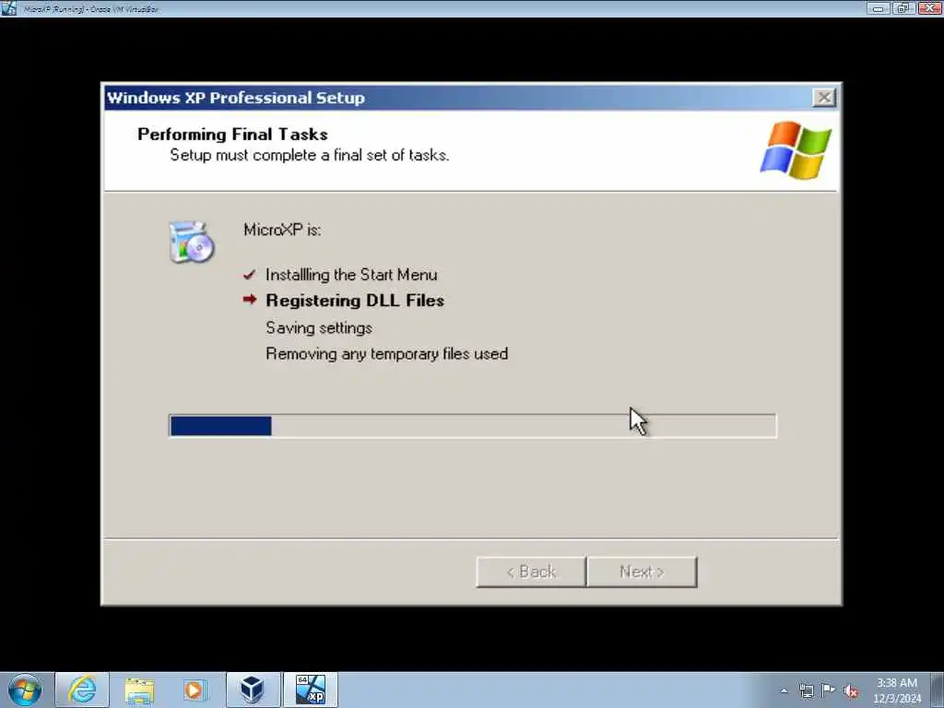Click "Saving settings" text
Image resolution: width=944 pixels, height=708 pixels.
[319, 328]
